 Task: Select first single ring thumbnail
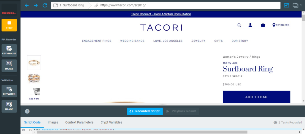34,63
